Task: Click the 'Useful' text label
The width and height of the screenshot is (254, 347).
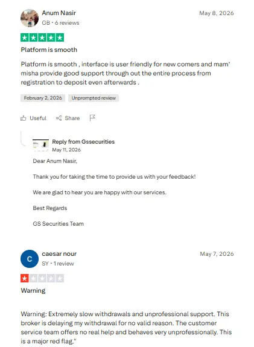Action: tap(38, 118)
